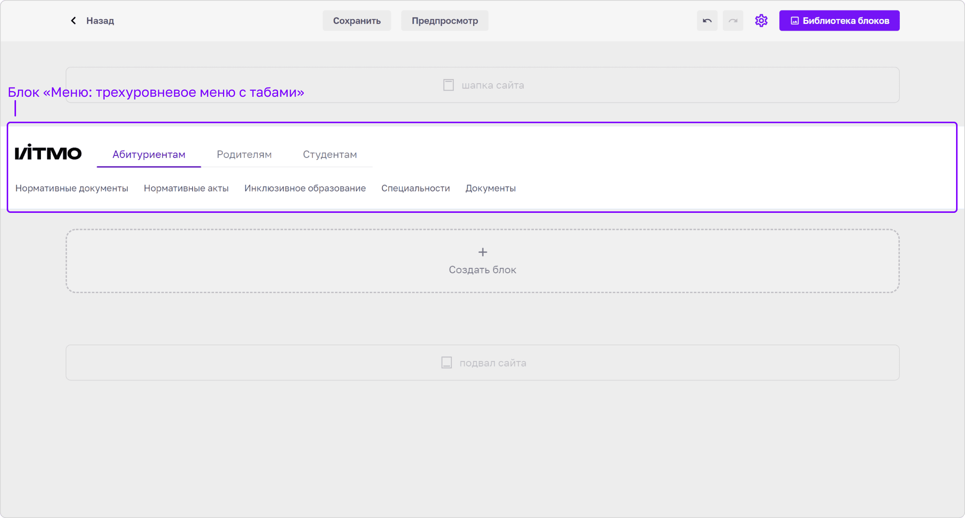Switch to the Студентам tab
965x518 pixels.
[x=329, y=154]
